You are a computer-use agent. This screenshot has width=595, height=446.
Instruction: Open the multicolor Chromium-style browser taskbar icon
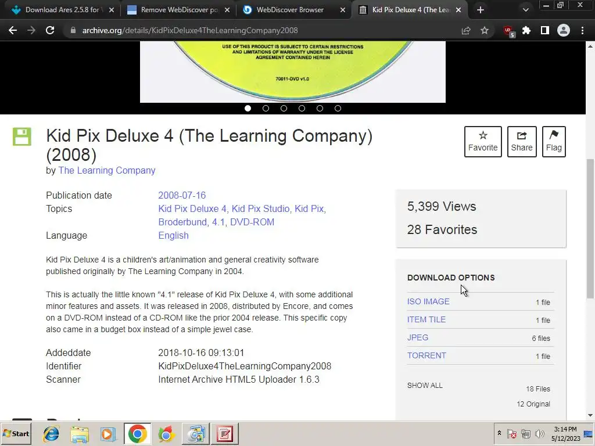point(166,433)
